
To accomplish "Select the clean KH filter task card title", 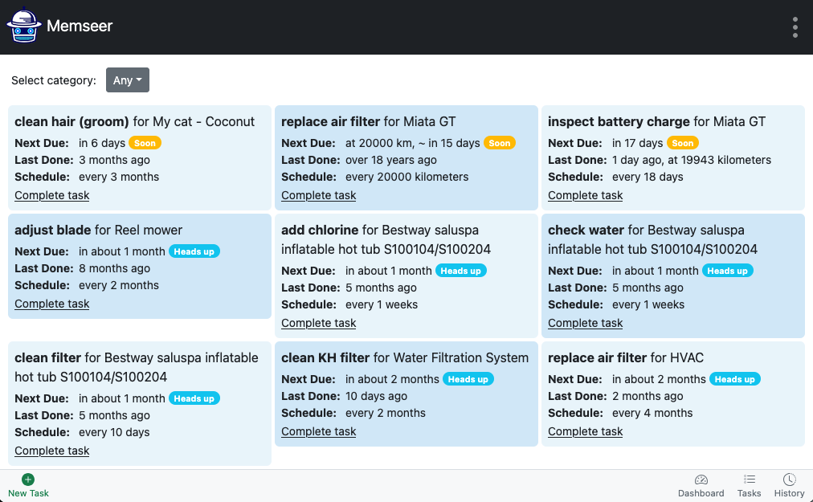I will 405,358.
